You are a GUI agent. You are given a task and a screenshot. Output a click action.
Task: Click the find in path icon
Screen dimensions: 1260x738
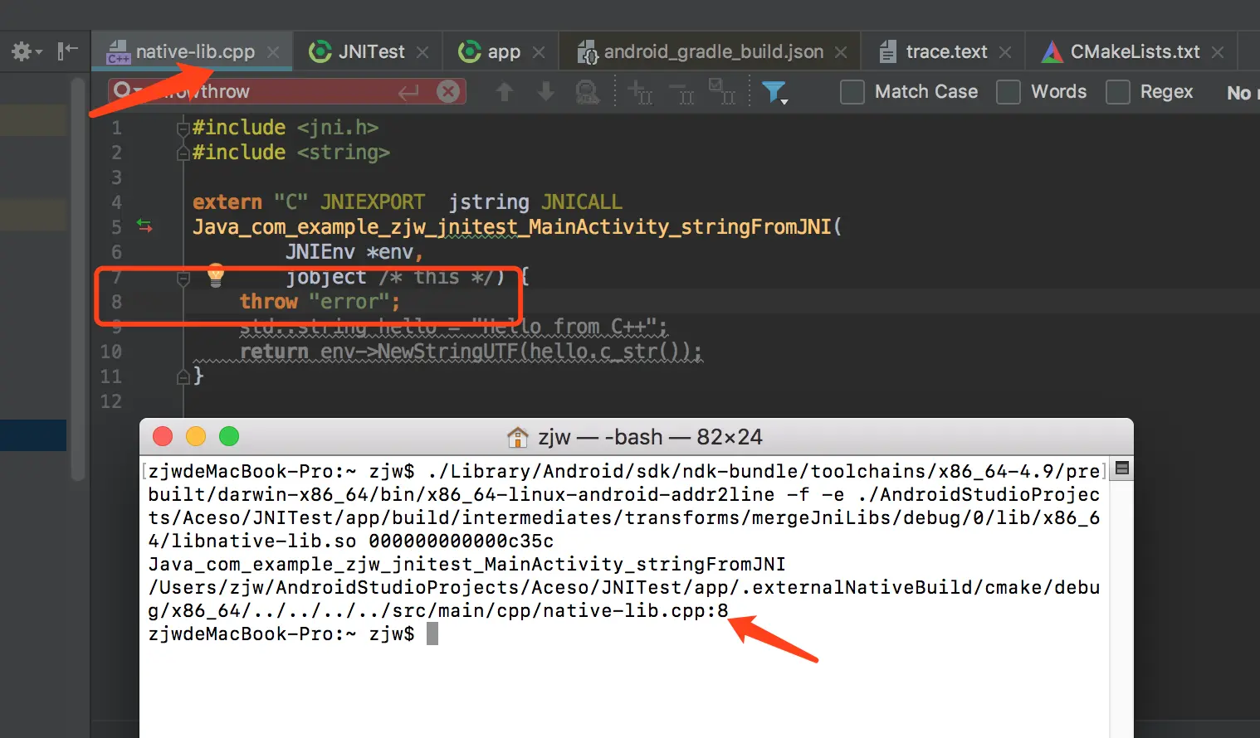[588, 92]
